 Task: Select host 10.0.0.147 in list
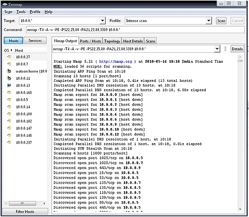24,128
